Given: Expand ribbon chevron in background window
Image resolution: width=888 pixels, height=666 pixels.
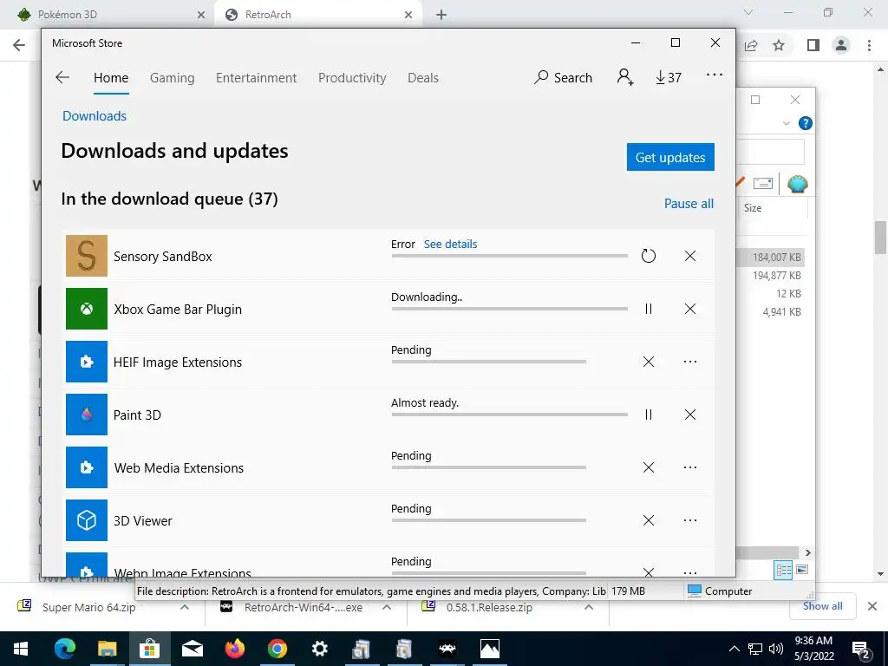Looking at the screenshot, I should [x=786, y=123].
